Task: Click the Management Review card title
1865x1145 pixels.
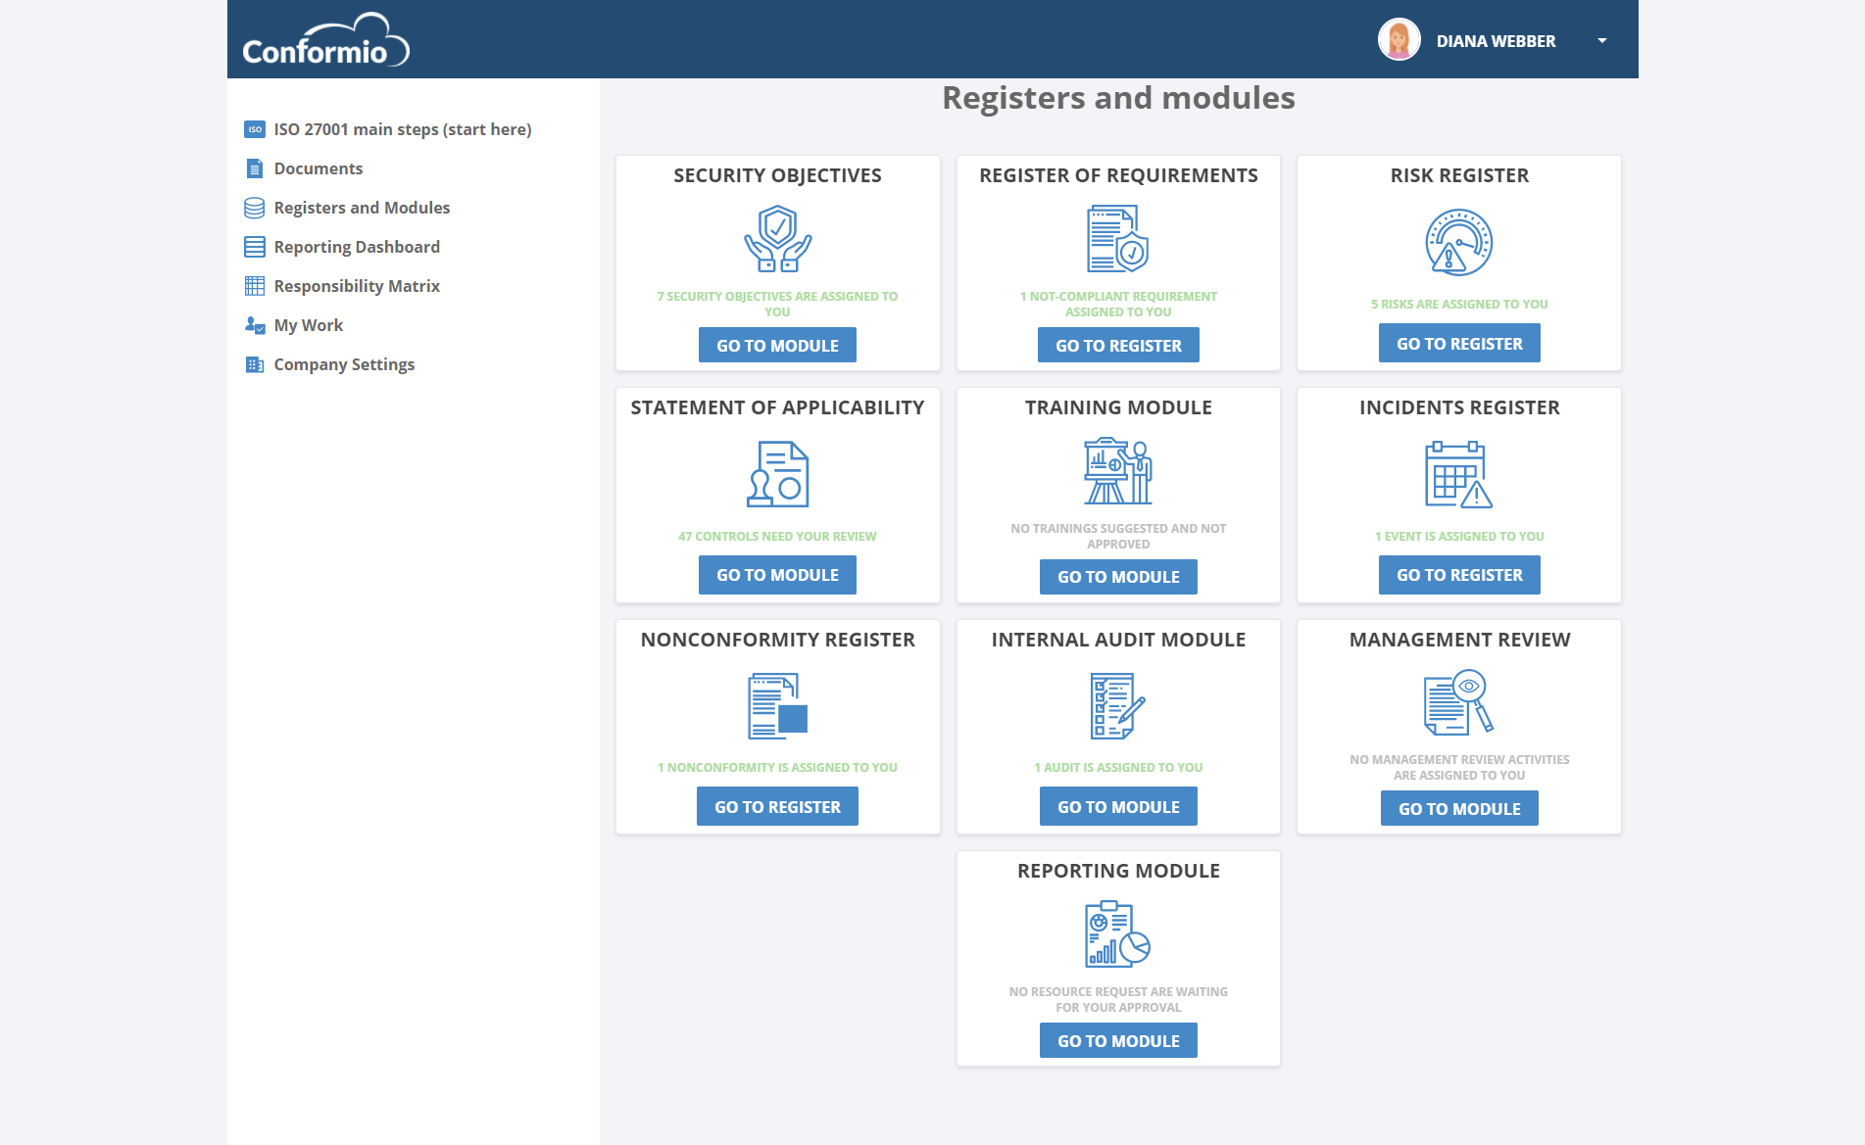Action: [1459, 640]
